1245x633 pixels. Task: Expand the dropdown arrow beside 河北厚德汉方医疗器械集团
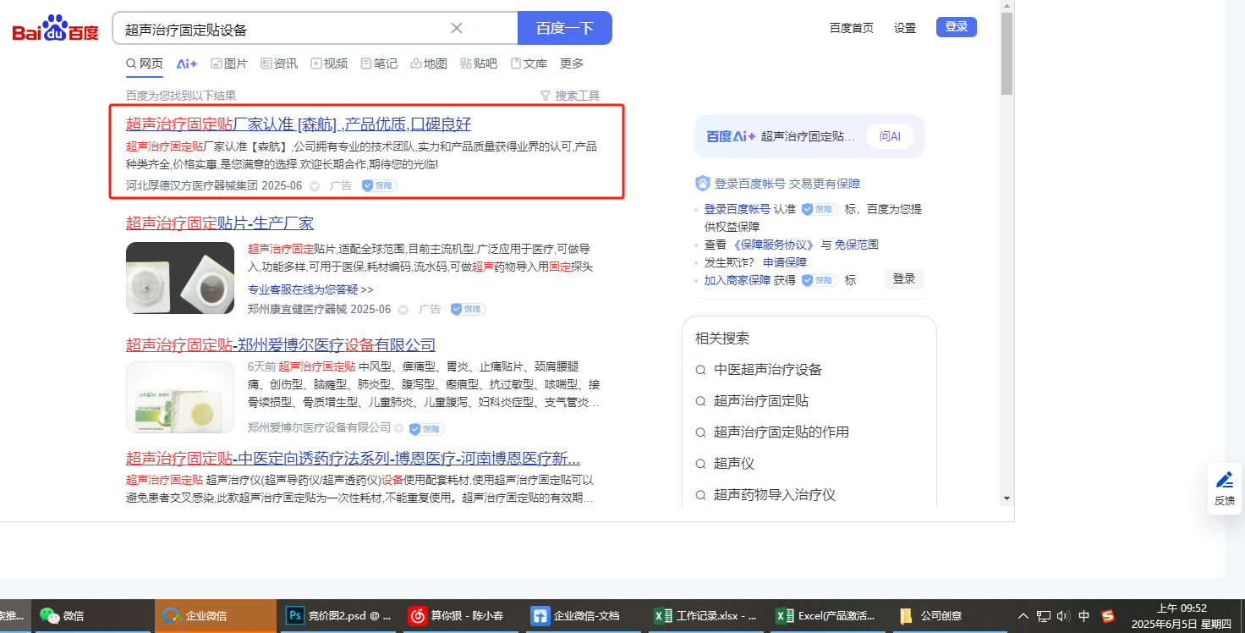[315, 186]
